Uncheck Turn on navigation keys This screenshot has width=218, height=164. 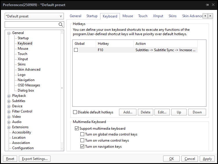[82, 147]
